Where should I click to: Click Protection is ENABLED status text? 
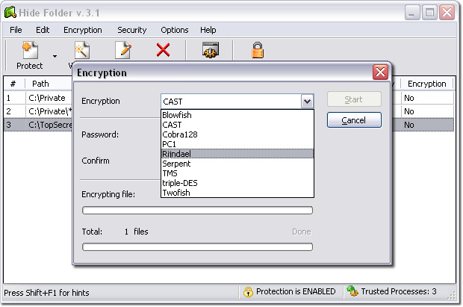[x=296, y=291]
